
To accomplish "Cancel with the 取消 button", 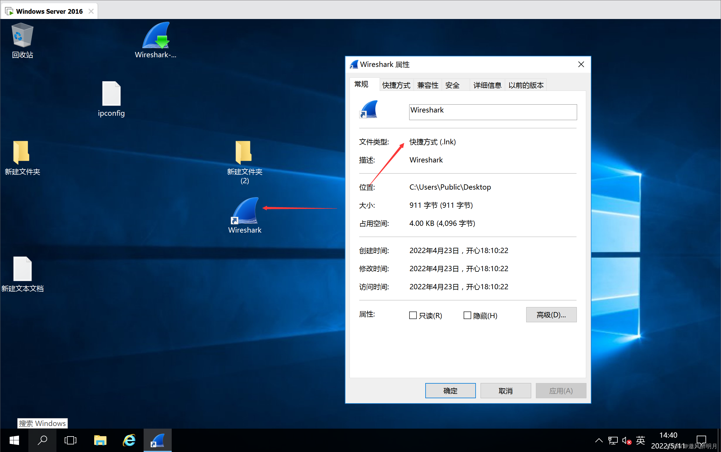I will click(506, 391).
